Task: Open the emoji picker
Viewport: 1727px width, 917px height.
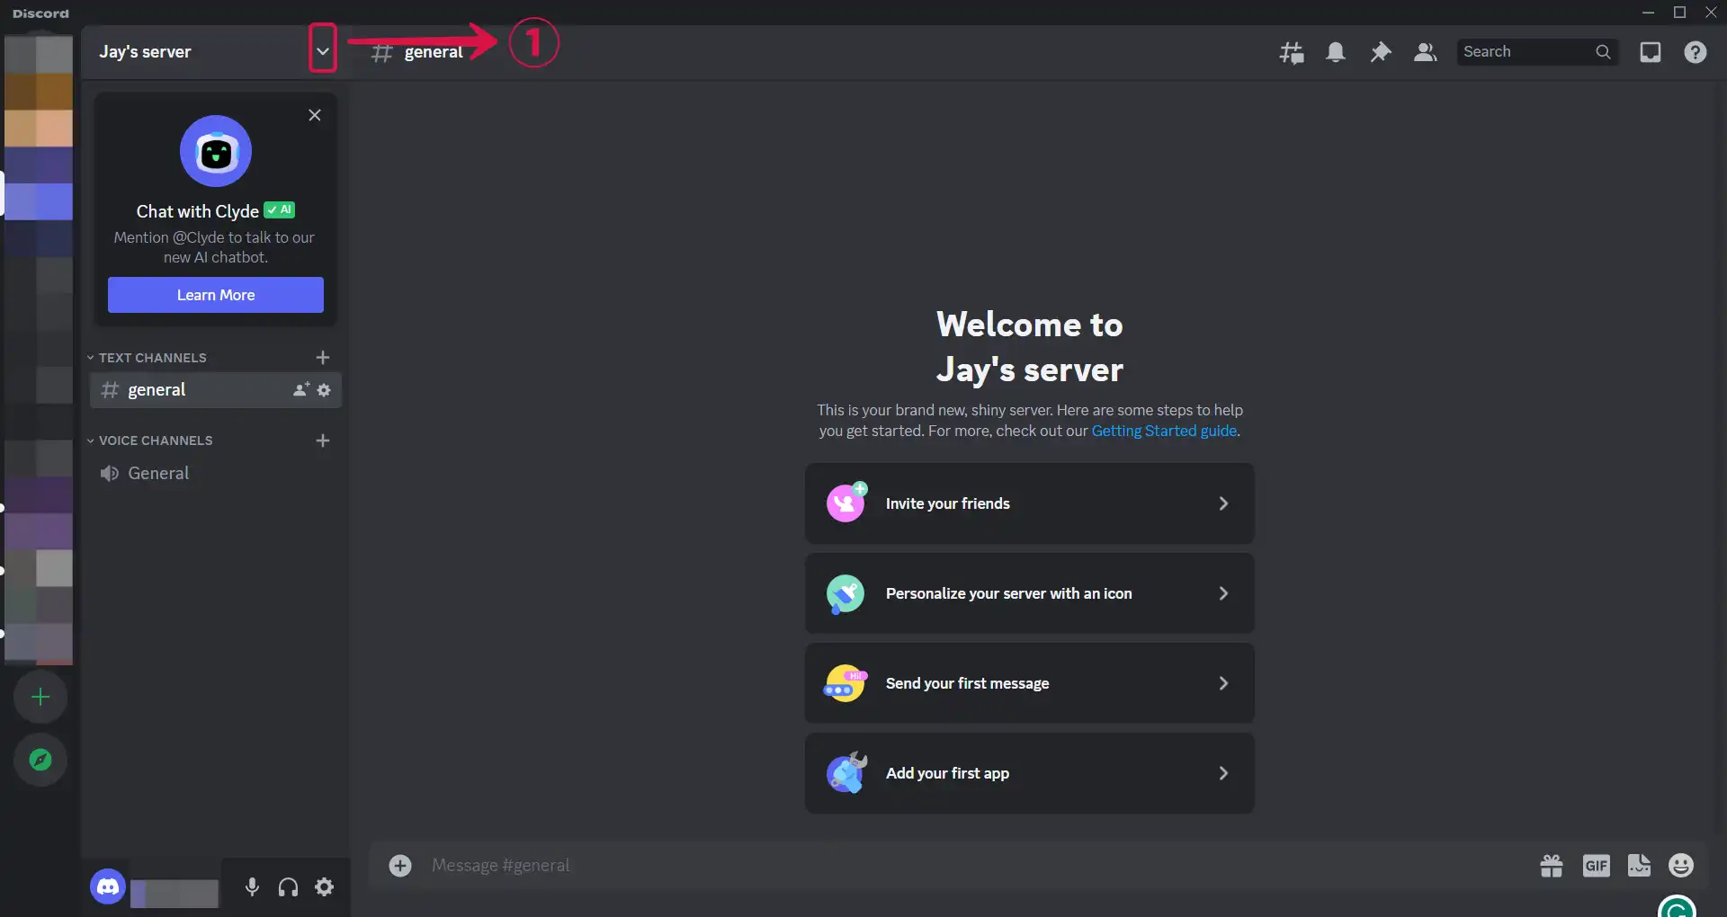Action: point(1681,865)
